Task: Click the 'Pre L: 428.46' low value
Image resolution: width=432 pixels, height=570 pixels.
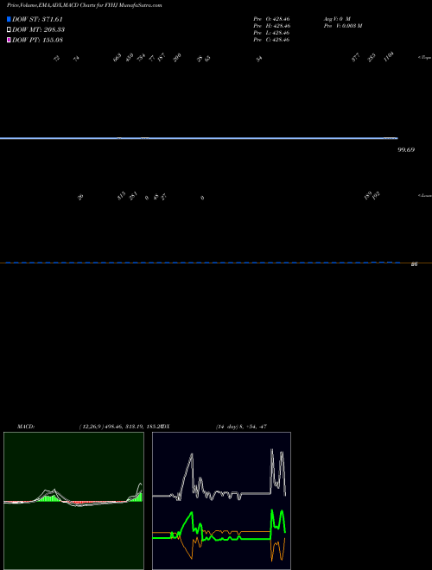Action: (x=271, y=33)
